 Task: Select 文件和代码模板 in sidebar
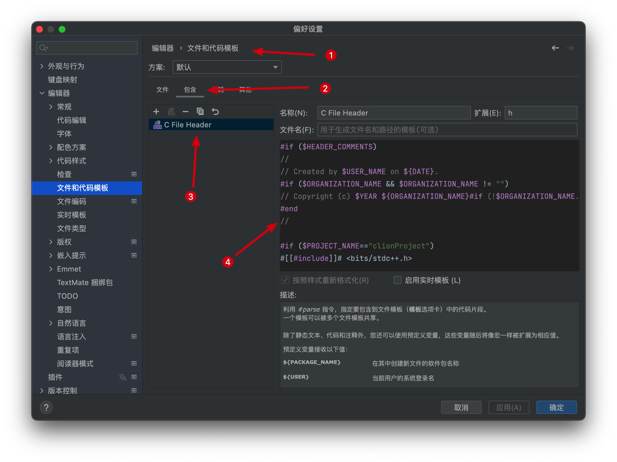pyautogui.click(x=87, y=188)
